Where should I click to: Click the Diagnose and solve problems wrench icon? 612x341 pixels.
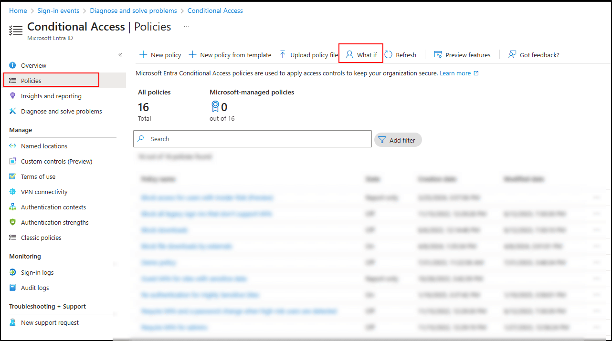pos(12,111)
